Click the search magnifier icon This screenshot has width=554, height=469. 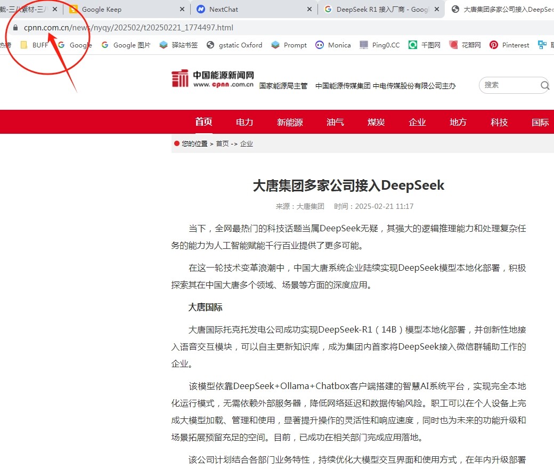[x=545, y=85]
